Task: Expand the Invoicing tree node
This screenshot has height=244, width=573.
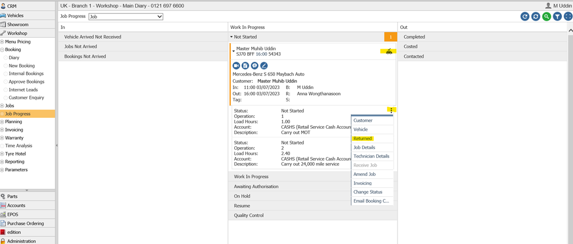Action: (2, 130)
